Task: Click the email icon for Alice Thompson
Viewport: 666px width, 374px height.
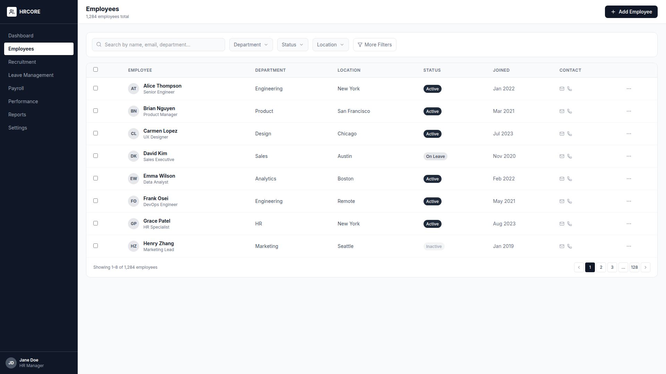Action: (562, 89)
